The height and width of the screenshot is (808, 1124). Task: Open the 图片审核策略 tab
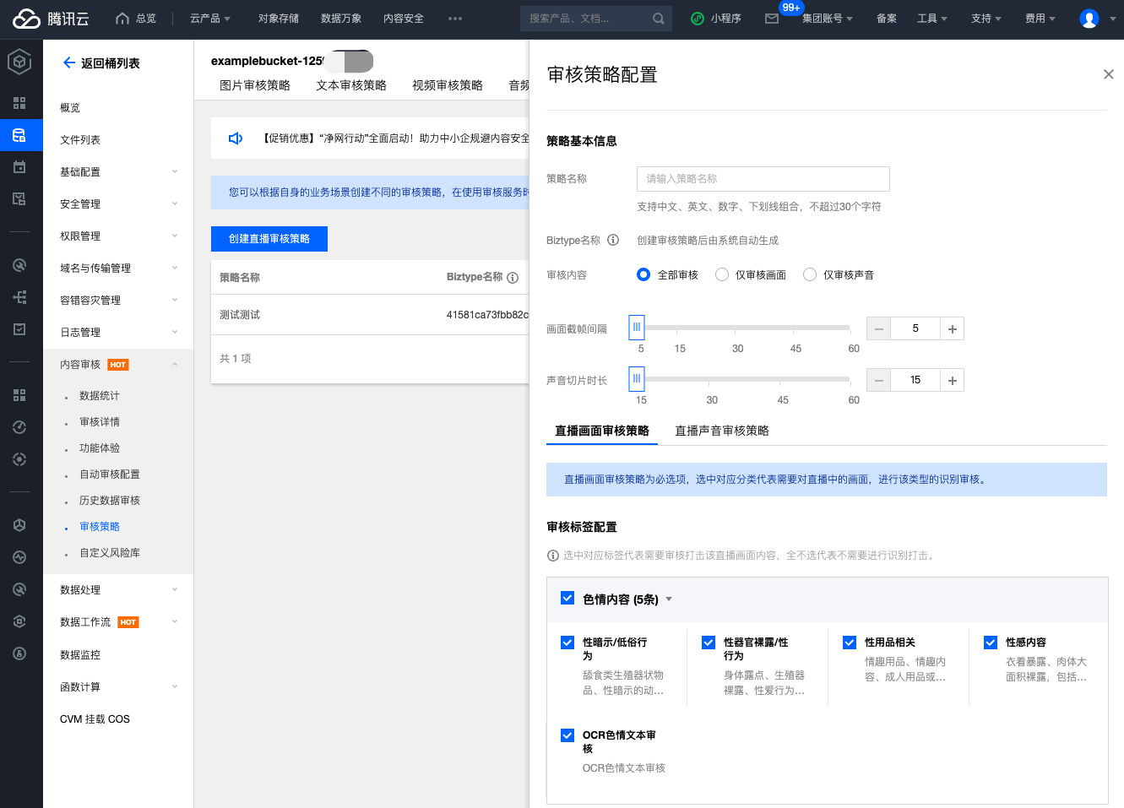coord(255,85)
